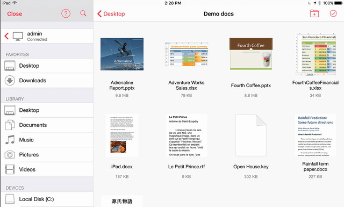Click the Fourth Coffee.pptx file name
Viewport: 344px width, 207px height.
pyautogui.click(x=251, y=85)
